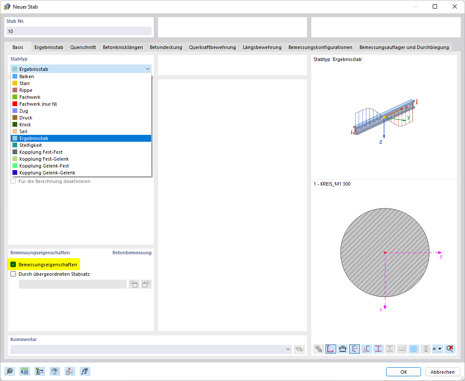
Task: Open the Kommentar dropdown arrow
Action: (288, 349)
